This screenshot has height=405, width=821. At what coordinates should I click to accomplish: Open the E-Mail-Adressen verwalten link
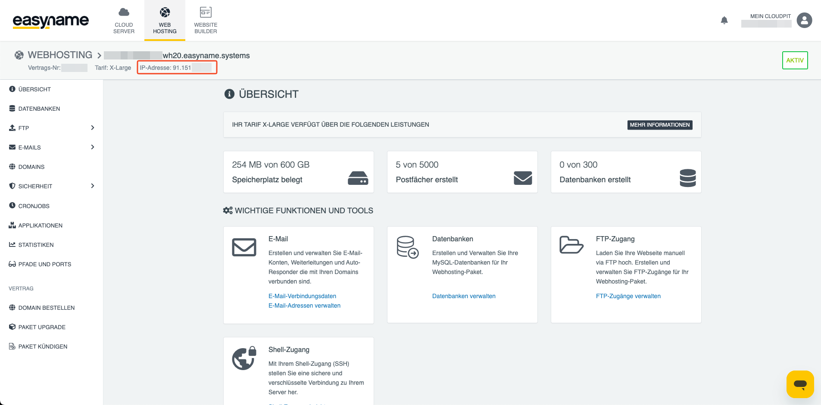coord(304,305)
